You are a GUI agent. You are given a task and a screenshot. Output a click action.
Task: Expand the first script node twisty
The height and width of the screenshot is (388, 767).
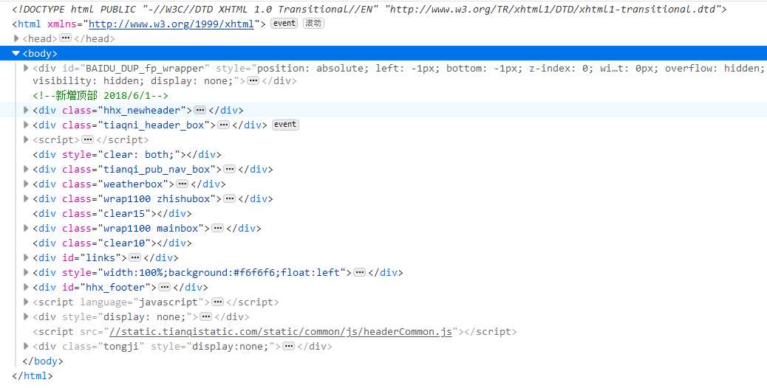pyautogui.click(x=27, y=139)
